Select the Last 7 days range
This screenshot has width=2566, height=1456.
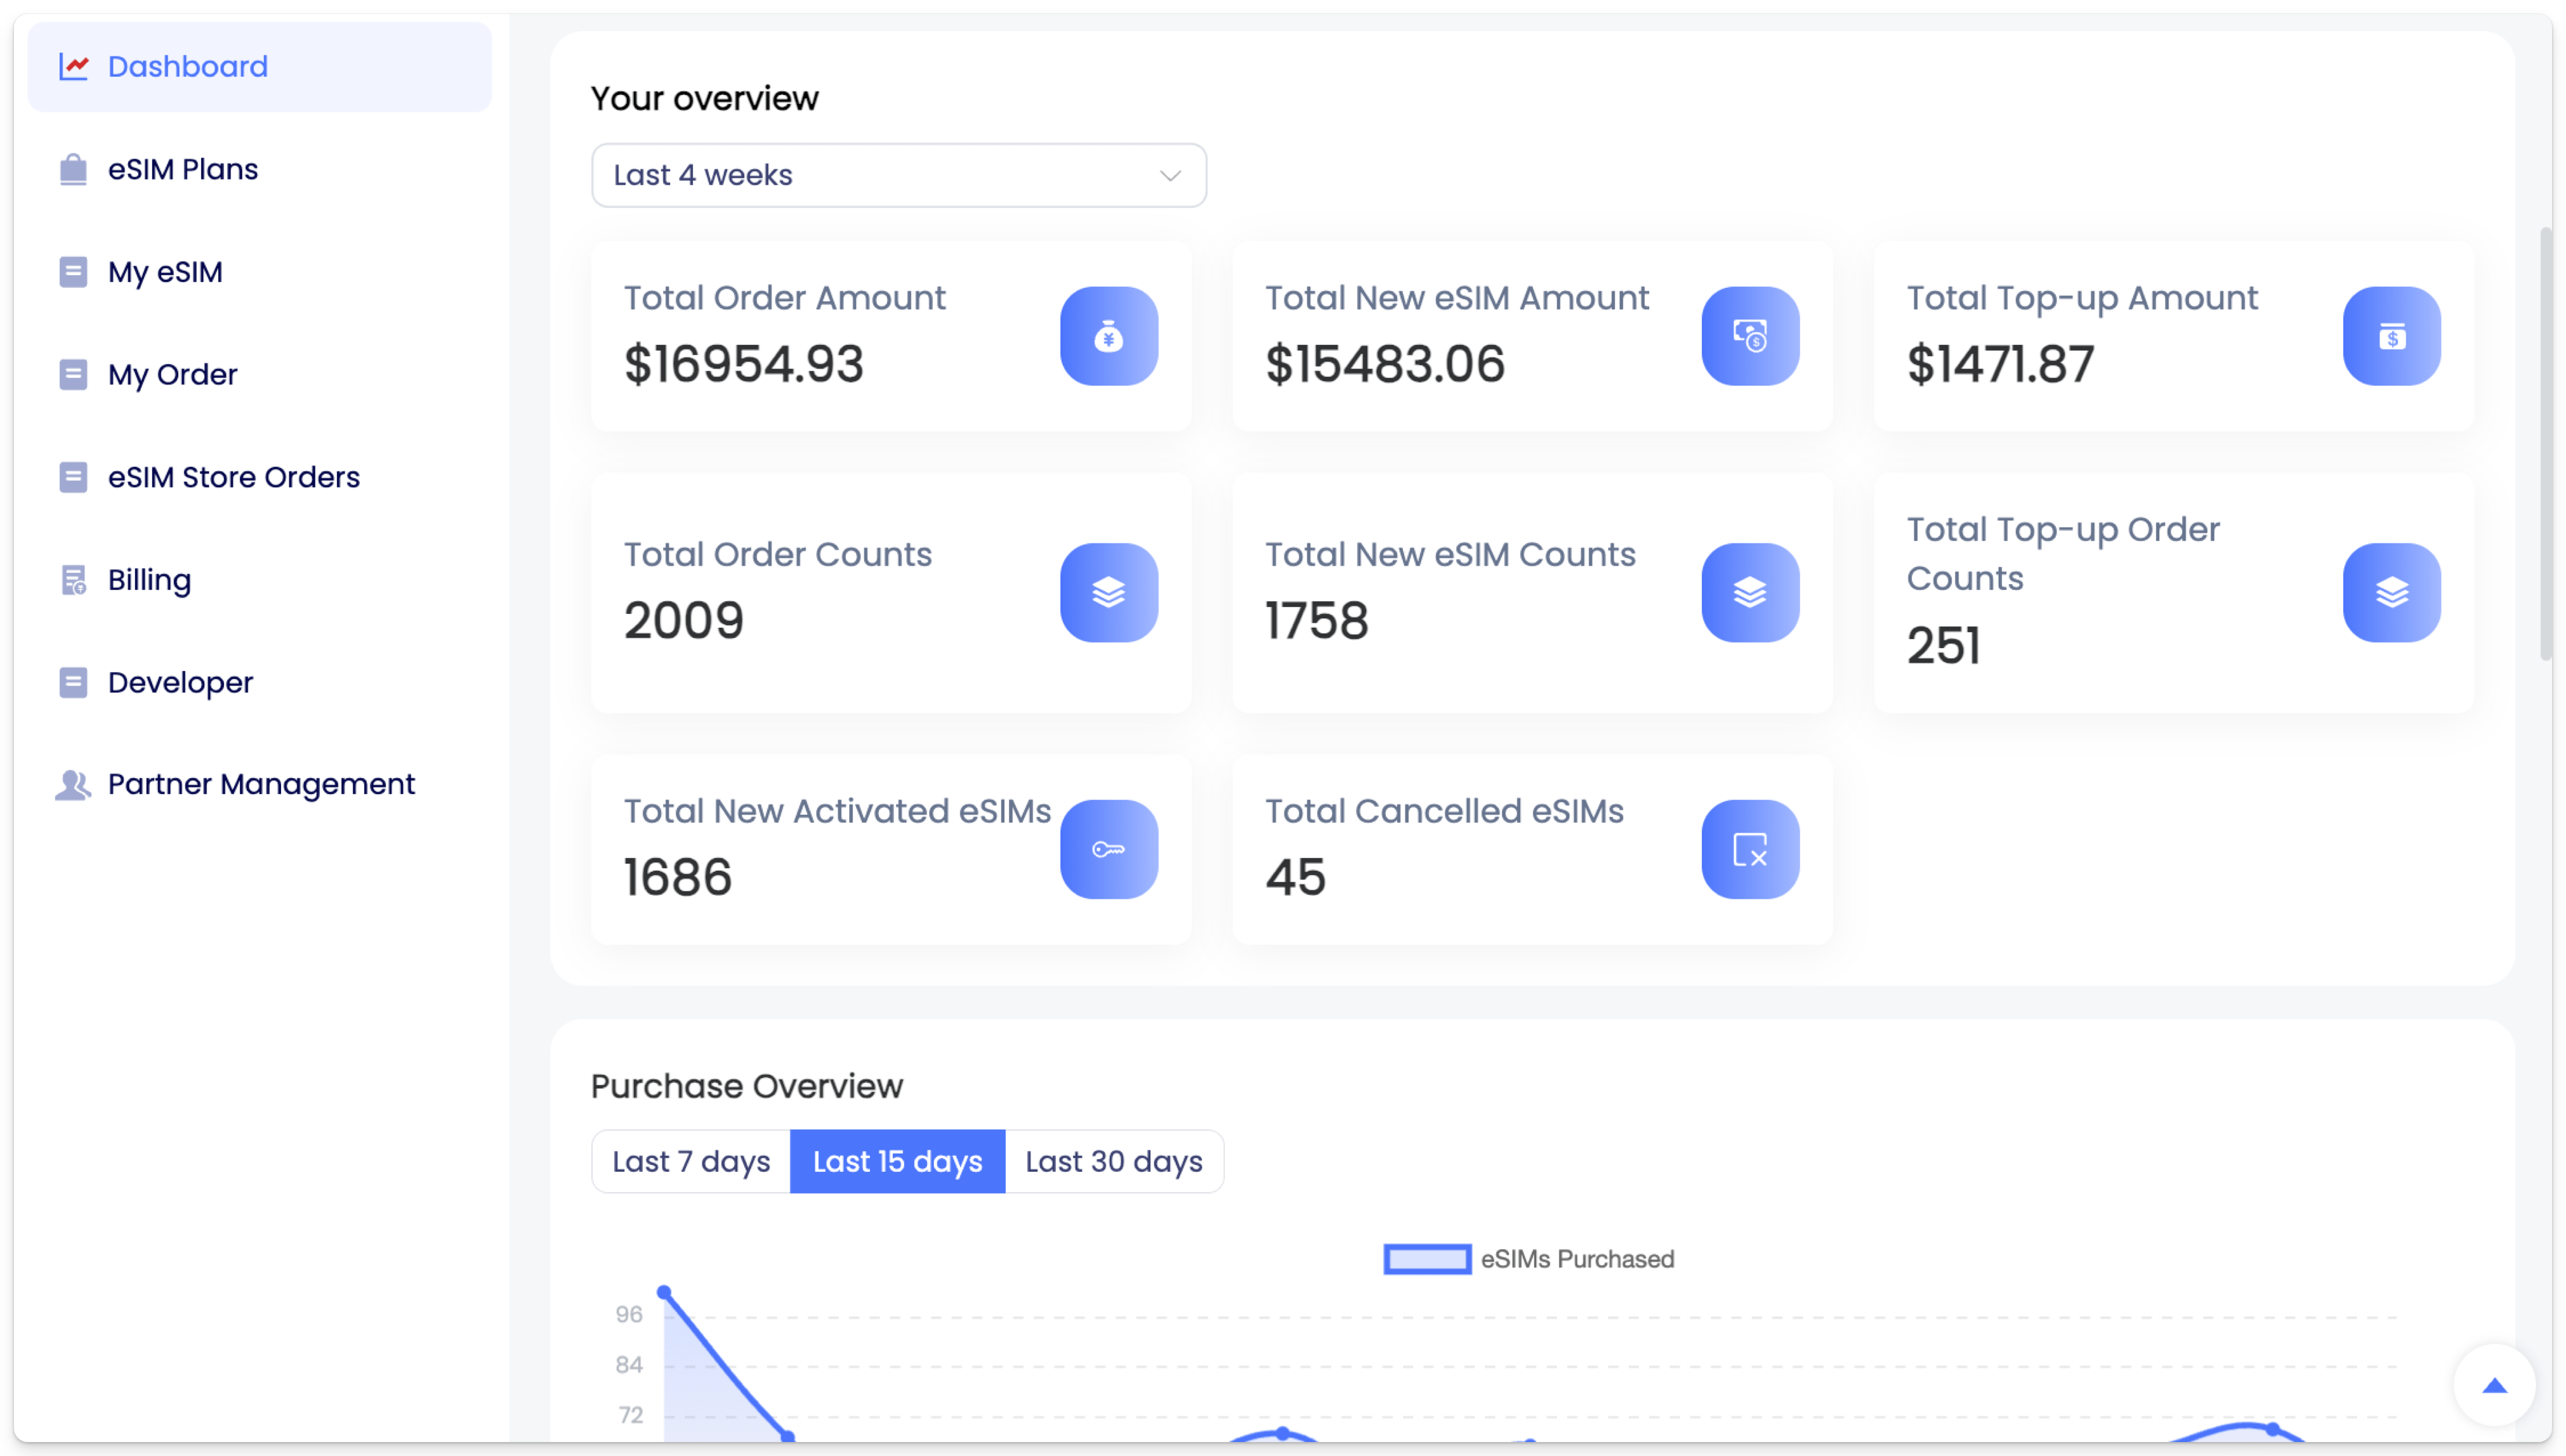690,1161
